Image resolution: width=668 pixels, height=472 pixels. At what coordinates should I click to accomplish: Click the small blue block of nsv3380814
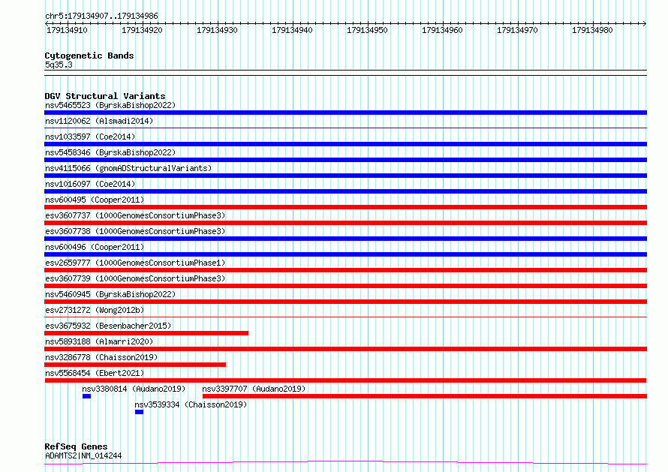[x=86, y=396]
